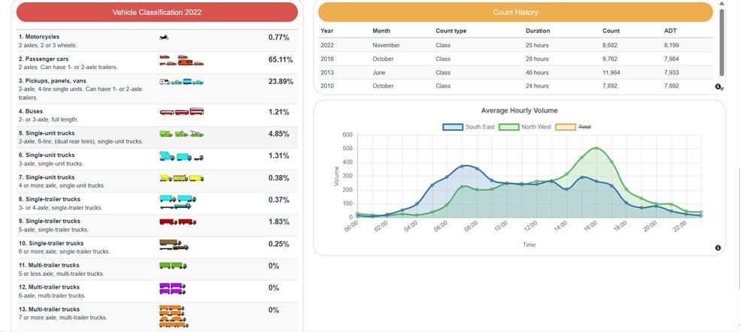Sort Count History by Year column
The height and width of the screenshot is (332, 740).
(x=326, y=31)
